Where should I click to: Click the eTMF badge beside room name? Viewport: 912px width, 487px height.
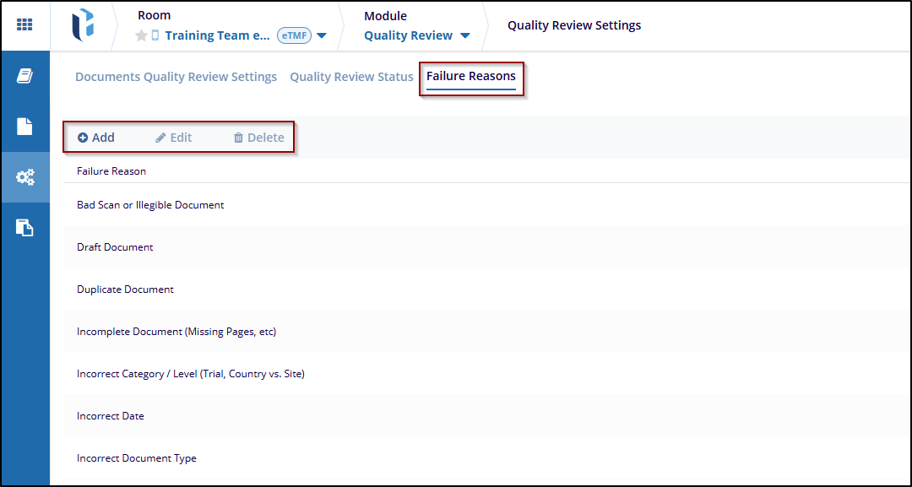point(294,35)
